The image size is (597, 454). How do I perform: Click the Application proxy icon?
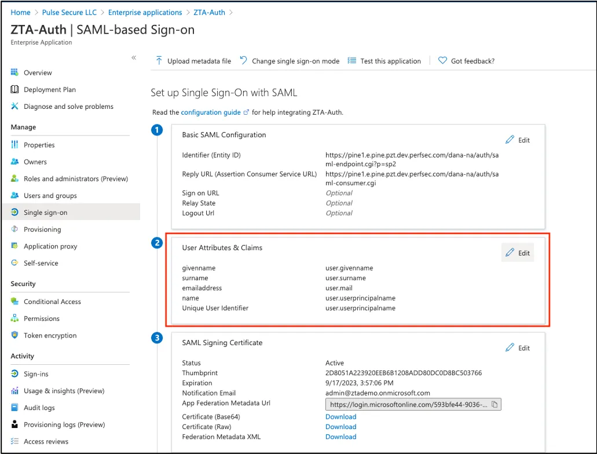pos(14,246)
